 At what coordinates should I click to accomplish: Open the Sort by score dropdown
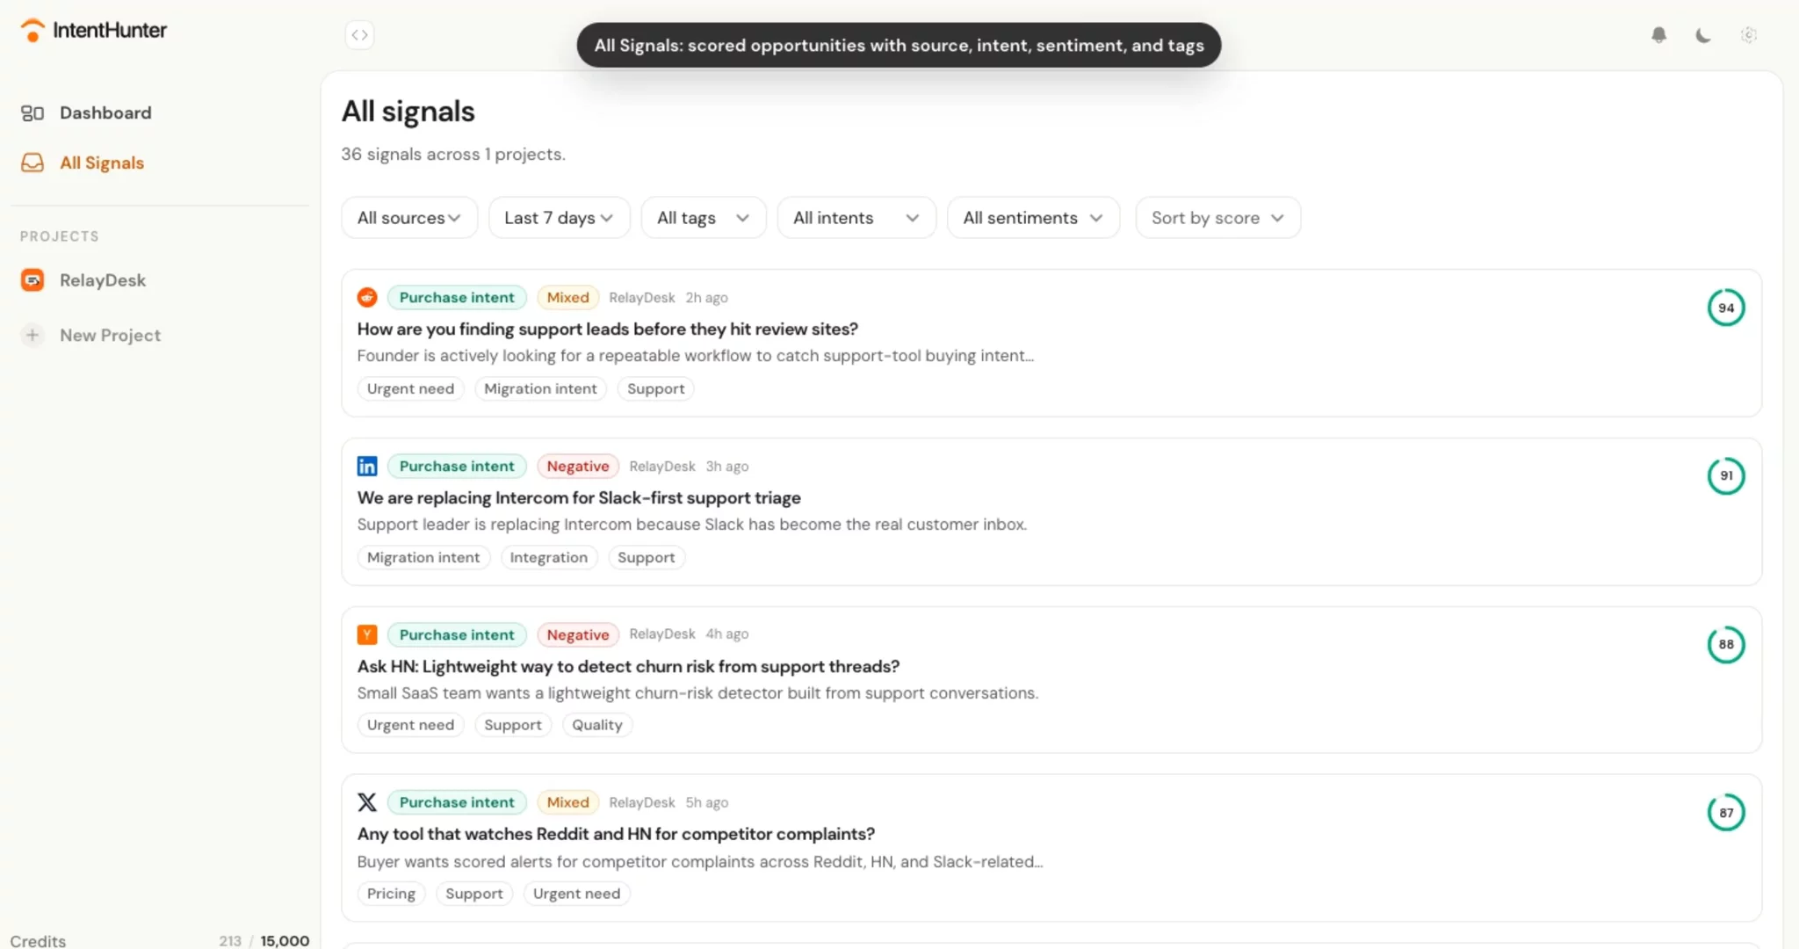tap(1217, 217)
